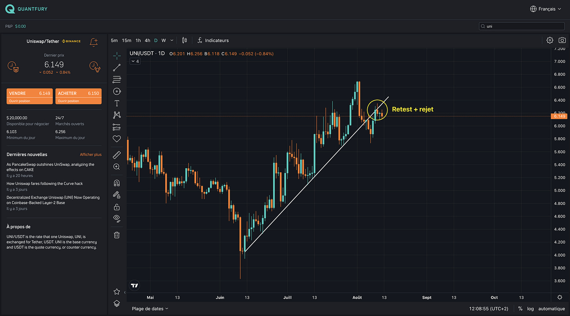Screen dimensions: 570x316
Task: Click the ACHETER 6.150 button
Action: click(x=79, y=96)
